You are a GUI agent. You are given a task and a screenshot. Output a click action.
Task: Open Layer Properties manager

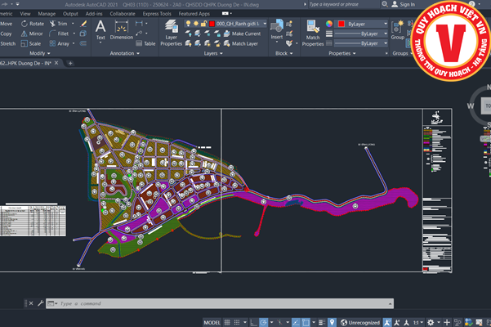tap(172, 31)
